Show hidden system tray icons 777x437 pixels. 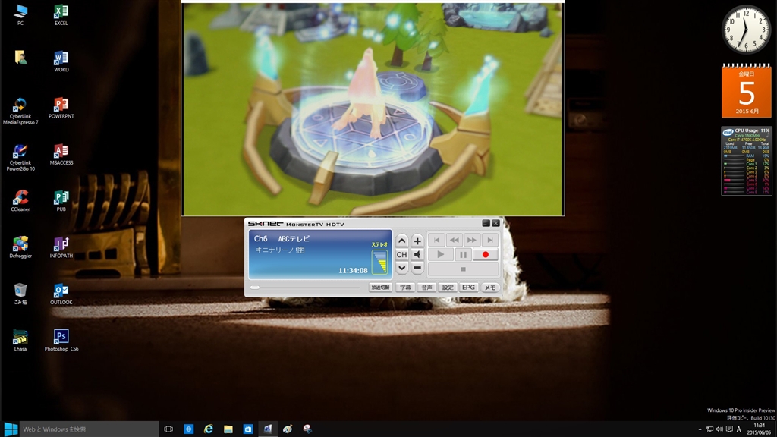point(700,429)
